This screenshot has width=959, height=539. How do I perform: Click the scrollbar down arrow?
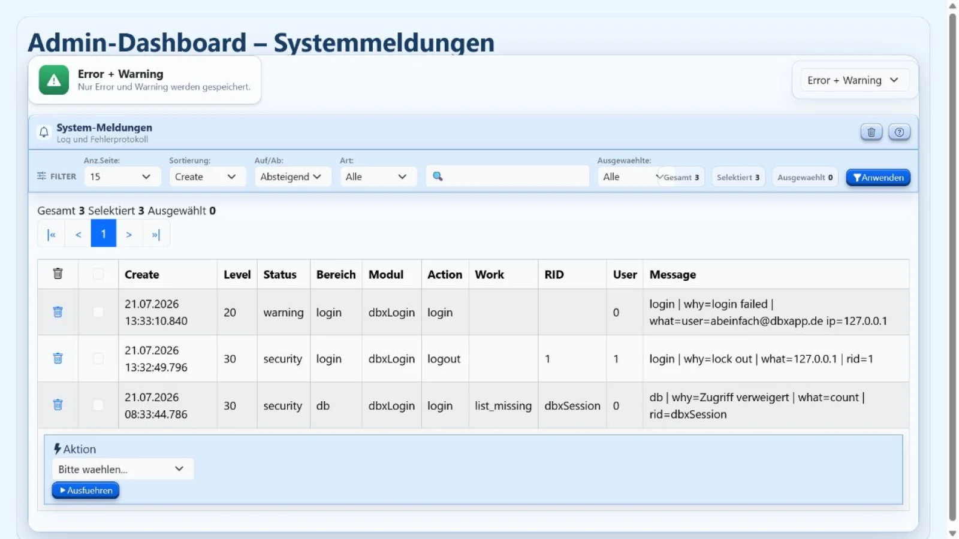pos(952,533)
